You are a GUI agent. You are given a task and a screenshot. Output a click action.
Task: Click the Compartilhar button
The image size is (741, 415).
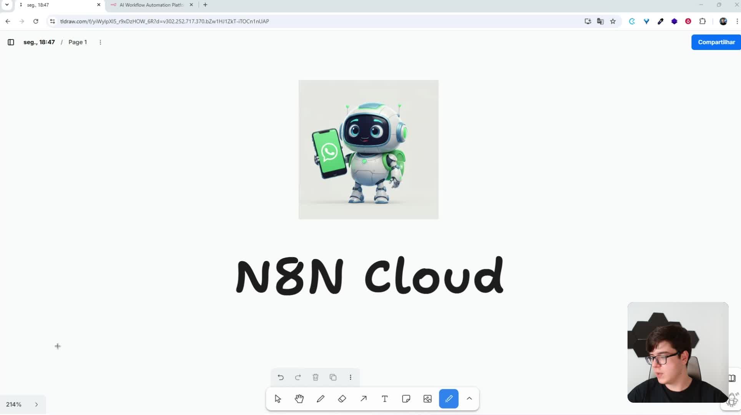(x=716, y=42)
